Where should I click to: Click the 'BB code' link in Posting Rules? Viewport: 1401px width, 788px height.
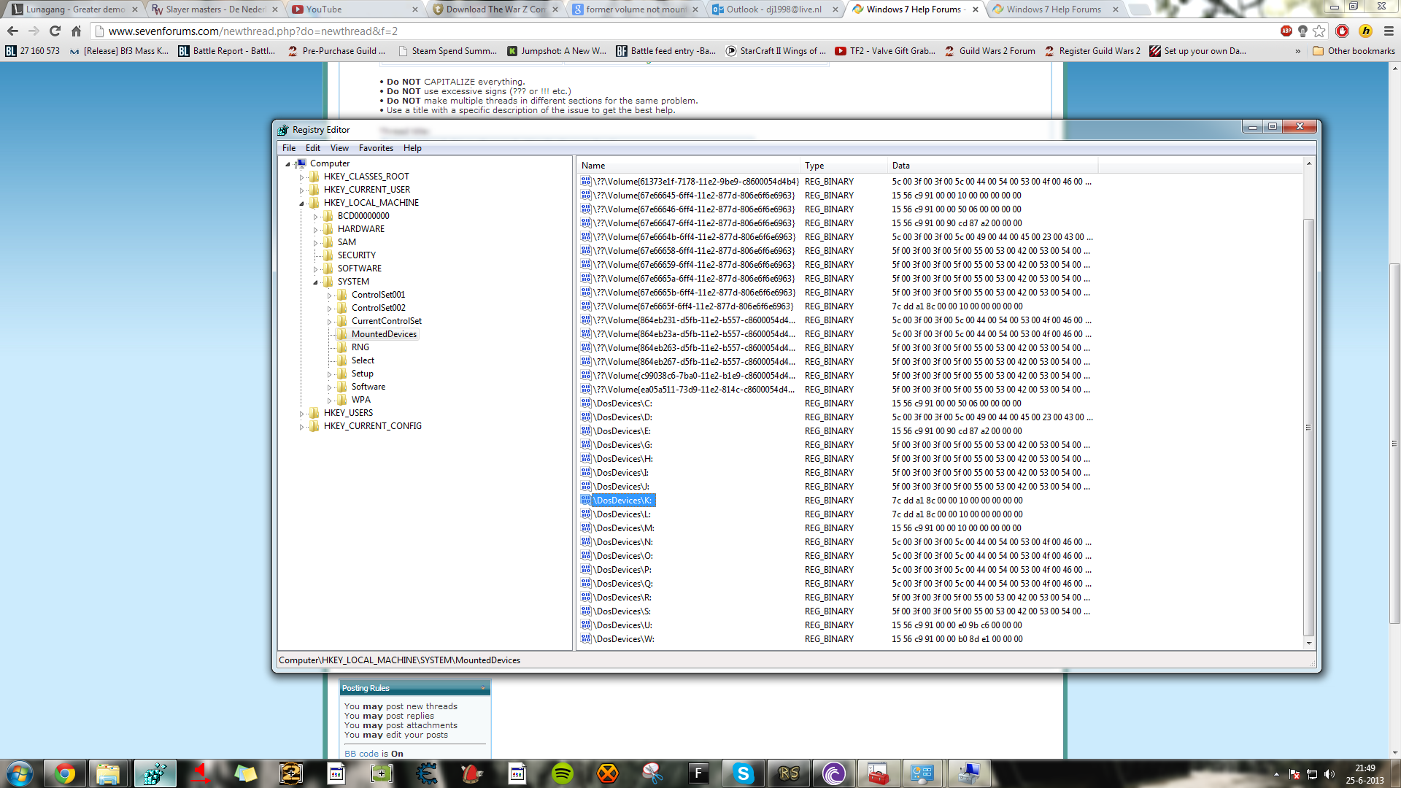(x=361, y=754)
